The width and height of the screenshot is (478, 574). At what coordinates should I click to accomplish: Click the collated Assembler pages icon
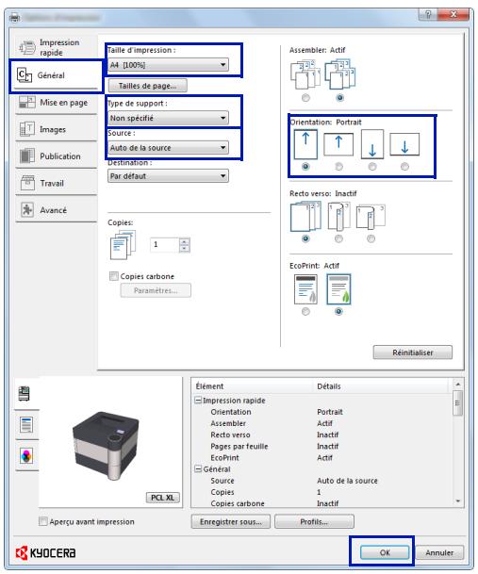[340, 74]
